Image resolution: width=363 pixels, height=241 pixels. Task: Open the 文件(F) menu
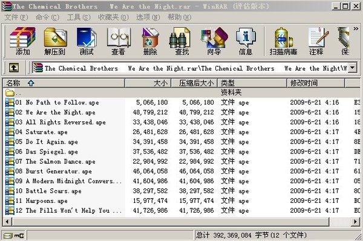point(16,18)
